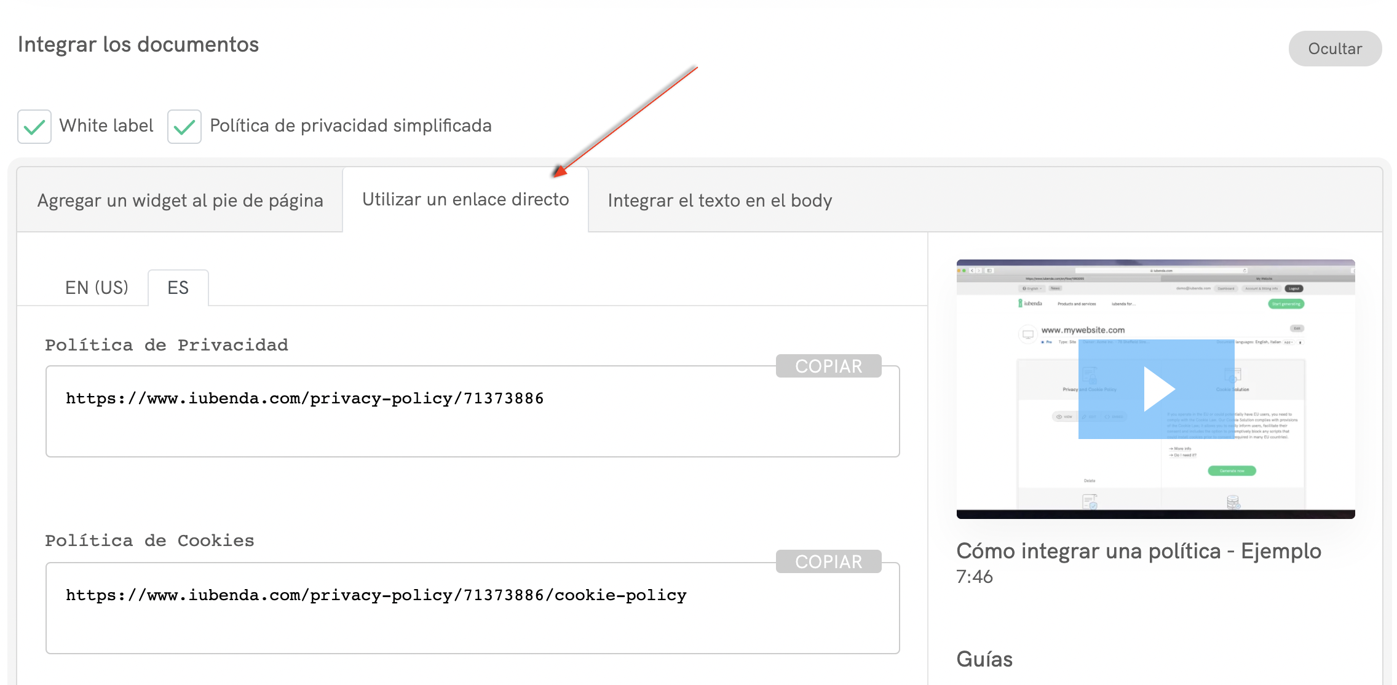This screenshot has width=1397, height=685.
Task: Click the Guías section heading
Action: click(984, 659)
